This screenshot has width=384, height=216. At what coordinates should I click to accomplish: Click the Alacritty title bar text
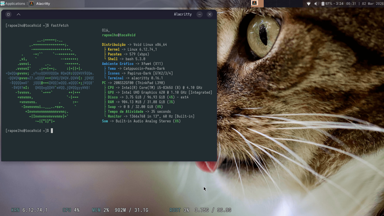tap(183, 14)
